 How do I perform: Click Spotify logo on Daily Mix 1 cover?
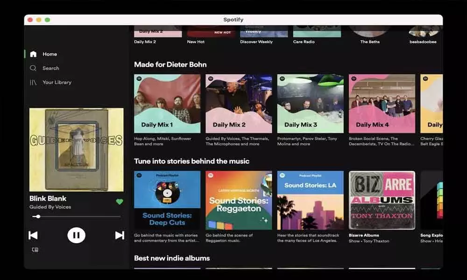139,79
